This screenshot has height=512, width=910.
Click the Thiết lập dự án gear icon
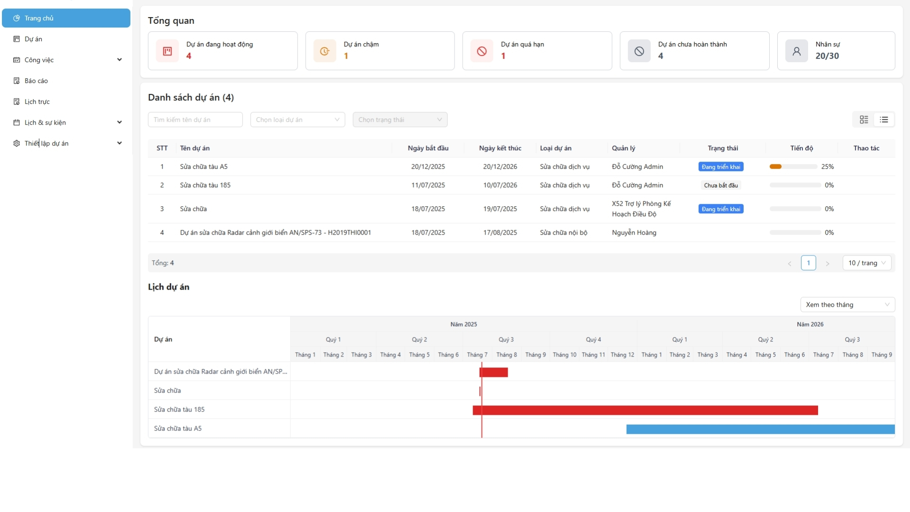(17, 143)
